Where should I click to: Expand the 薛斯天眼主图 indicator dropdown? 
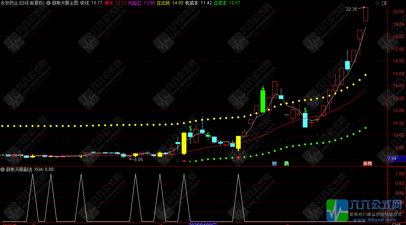(48, 3)
